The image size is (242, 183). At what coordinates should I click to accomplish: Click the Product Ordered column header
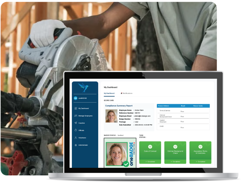[163, 106]
